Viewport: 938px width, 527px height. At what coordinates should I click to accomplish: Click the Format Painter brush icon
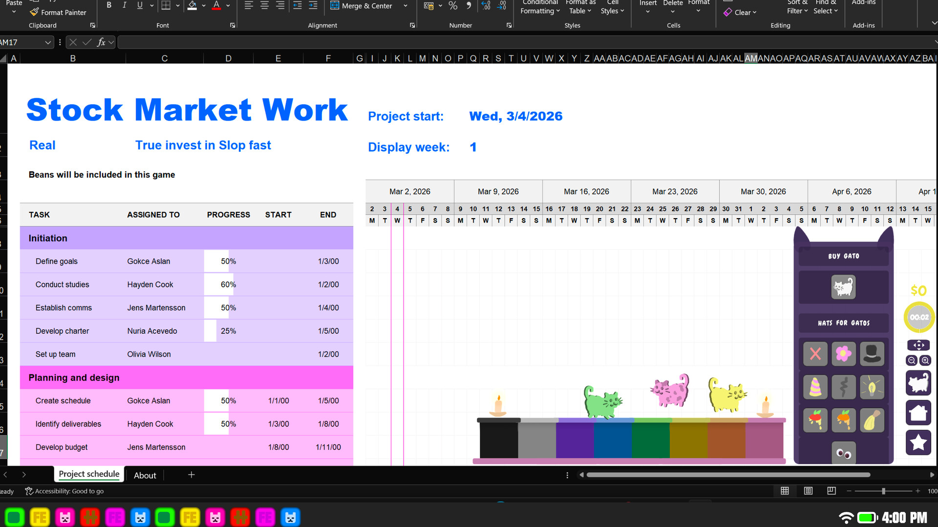pyautogui.click(x=34, y=12)
